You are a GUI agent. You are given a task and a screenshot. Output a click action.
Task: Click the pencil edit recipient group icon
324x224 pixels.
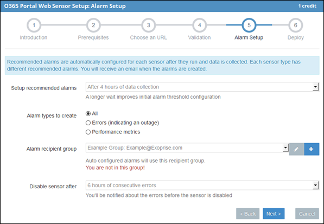pyautogui.click(x=296, y=149)
